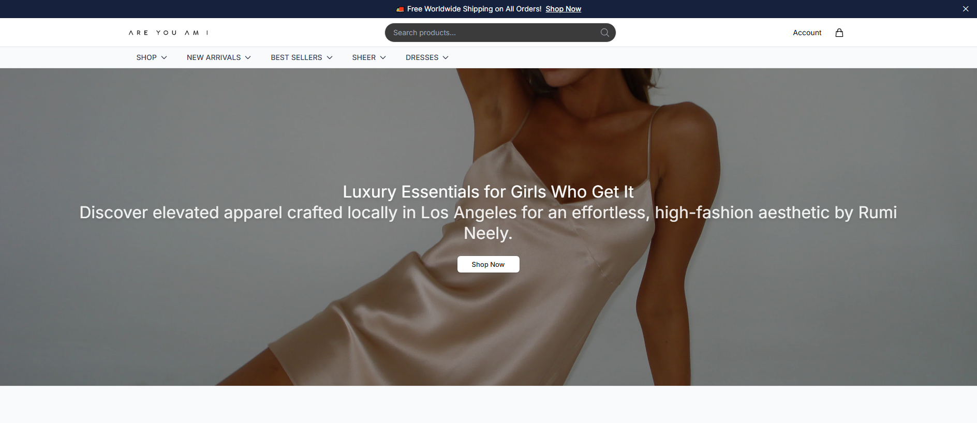
Task: Expand the NEW ARRIVALS dropdown menu
Action: (x=219, y=57)
